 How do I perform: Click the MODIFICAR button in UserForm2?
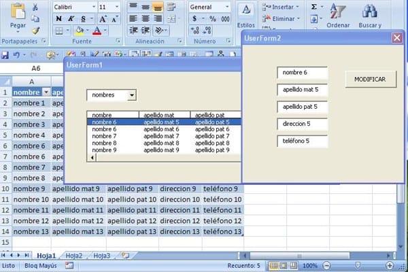coord(371,79)
